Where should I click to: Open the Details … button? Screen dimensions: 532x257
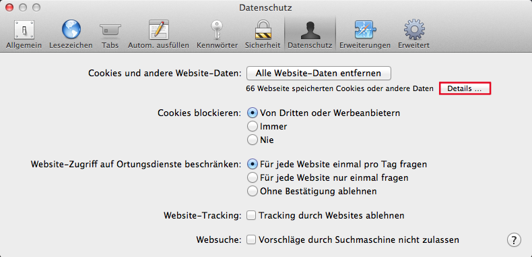[465, 88]
